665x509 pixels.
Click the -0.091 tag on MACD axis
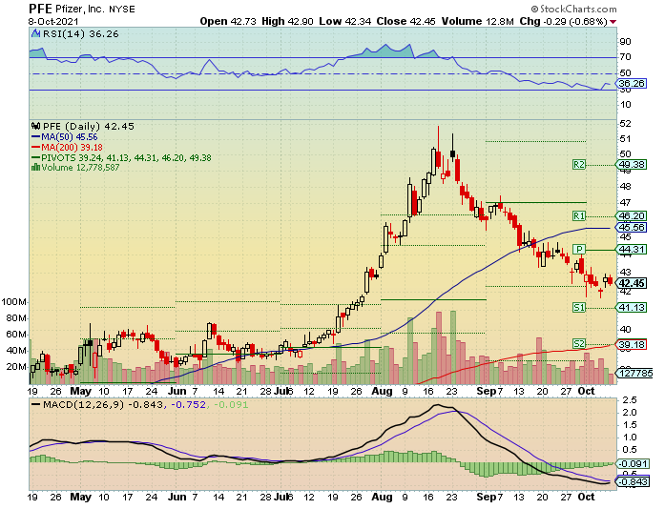coord(633,463)
